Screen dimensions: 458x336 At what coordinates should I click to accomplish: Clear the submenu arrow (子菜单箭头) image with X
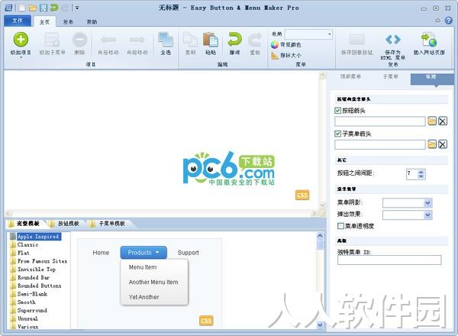pyautogui.click(x=443, y=144)
